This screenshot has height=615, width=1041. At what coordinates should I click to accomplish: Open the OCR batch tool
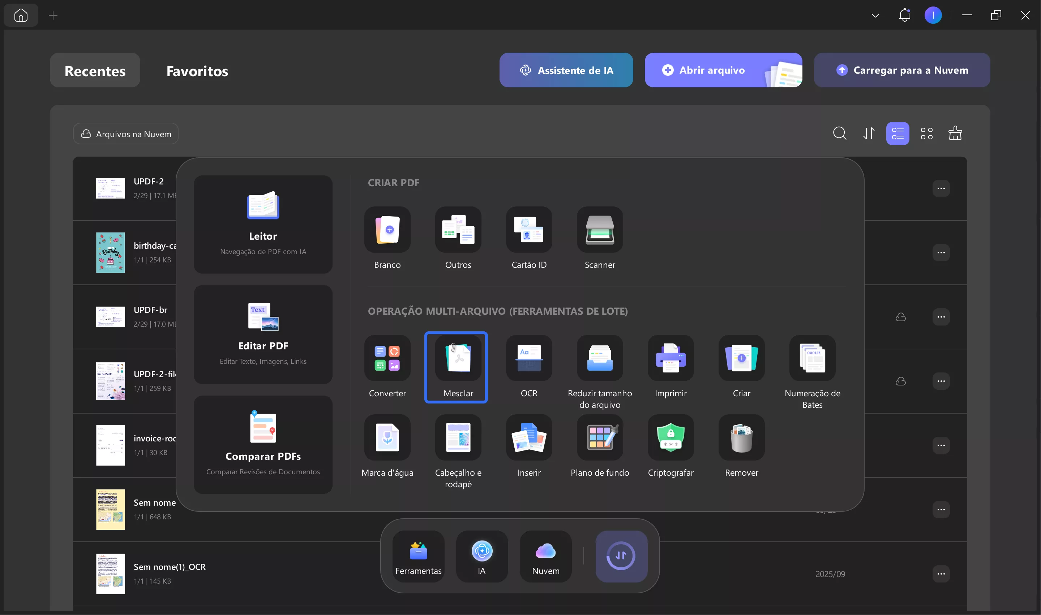(528, 358)
